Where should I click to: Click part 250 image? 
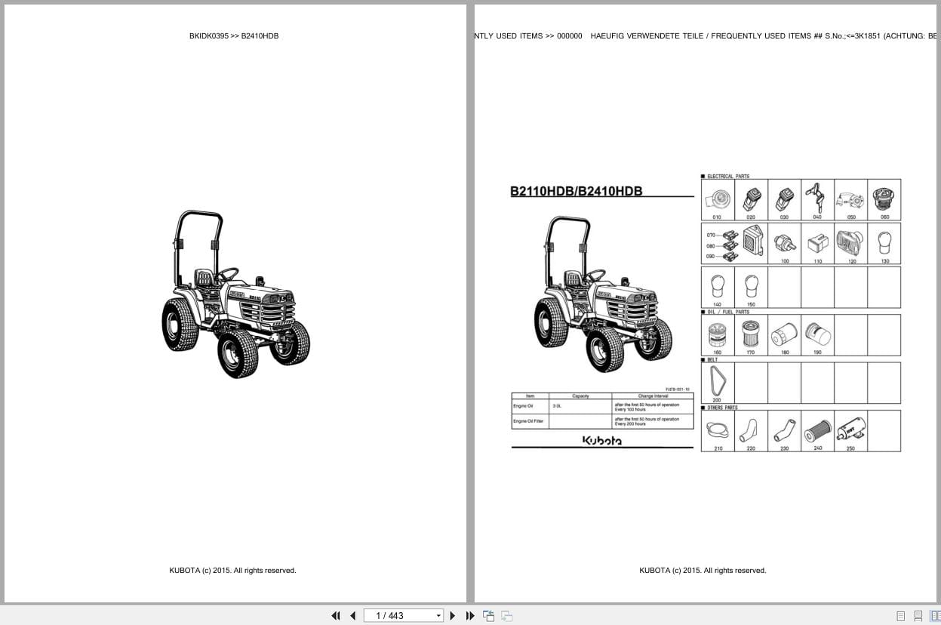[x=851, y=429]
